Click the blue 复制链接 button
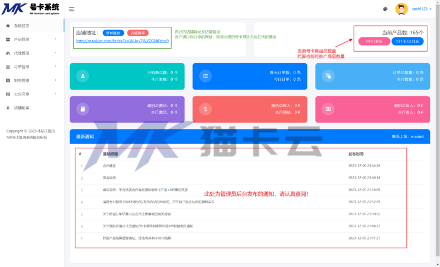 [x=113, y=33]
